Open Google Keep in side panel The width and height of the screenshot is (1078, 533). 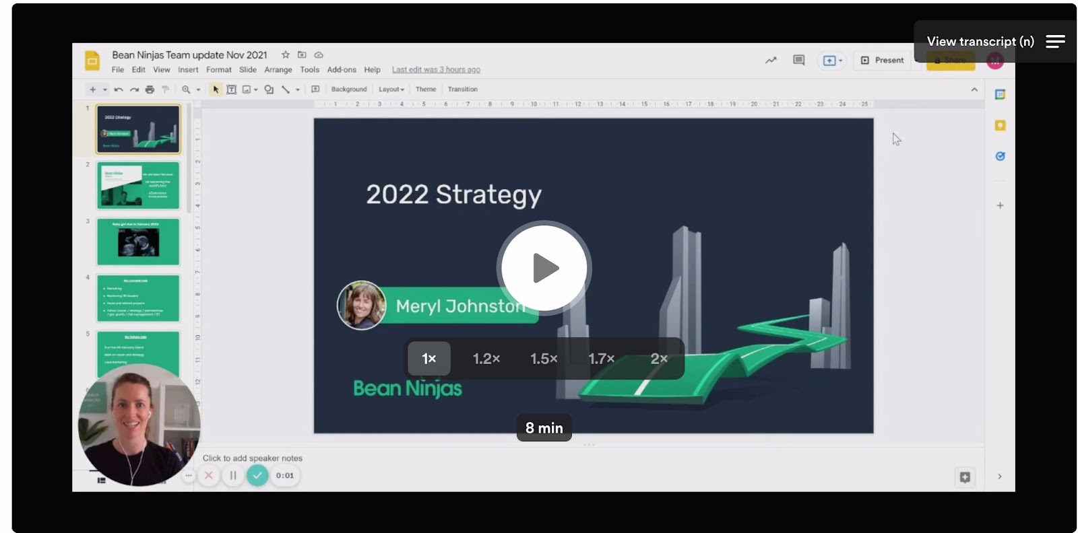[x=1000, y=126]
